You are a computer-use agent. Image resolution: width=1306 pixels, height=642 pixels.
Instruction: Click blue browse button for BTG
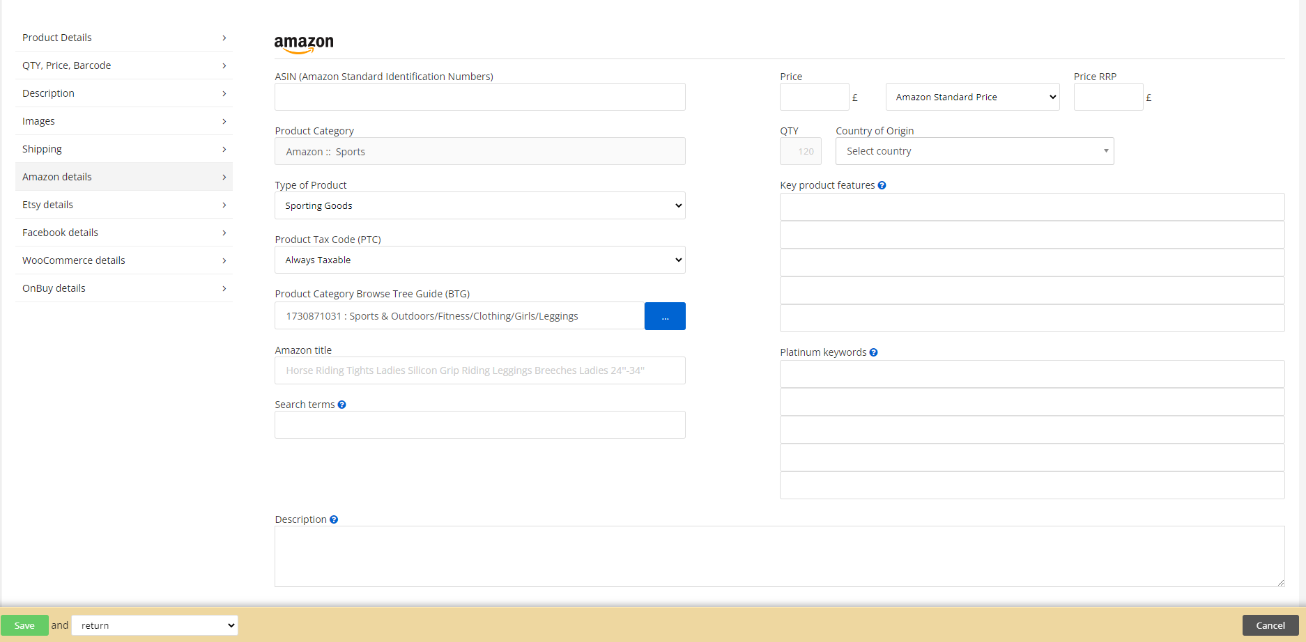coord(665,316)
